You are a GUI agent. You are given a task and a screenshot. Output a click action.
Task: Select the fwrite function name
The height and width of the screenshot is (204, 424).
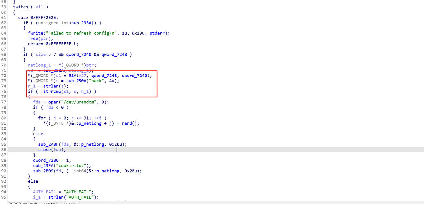[x=36, y=33]
